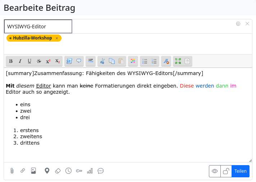Image resolution: width=256 pixels, height=182 pixels.
Task: Apply italic formatting
Action: [20, 61]
